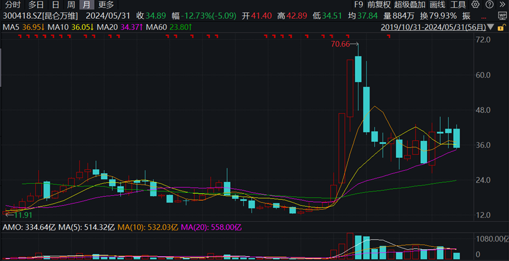Select the tall cyan candle topping at 70.66
The image size is (509, 261).
pos(358,69)
